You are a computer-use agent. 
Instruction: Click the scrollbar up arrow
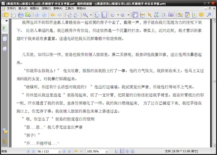[x=214, y=21]
